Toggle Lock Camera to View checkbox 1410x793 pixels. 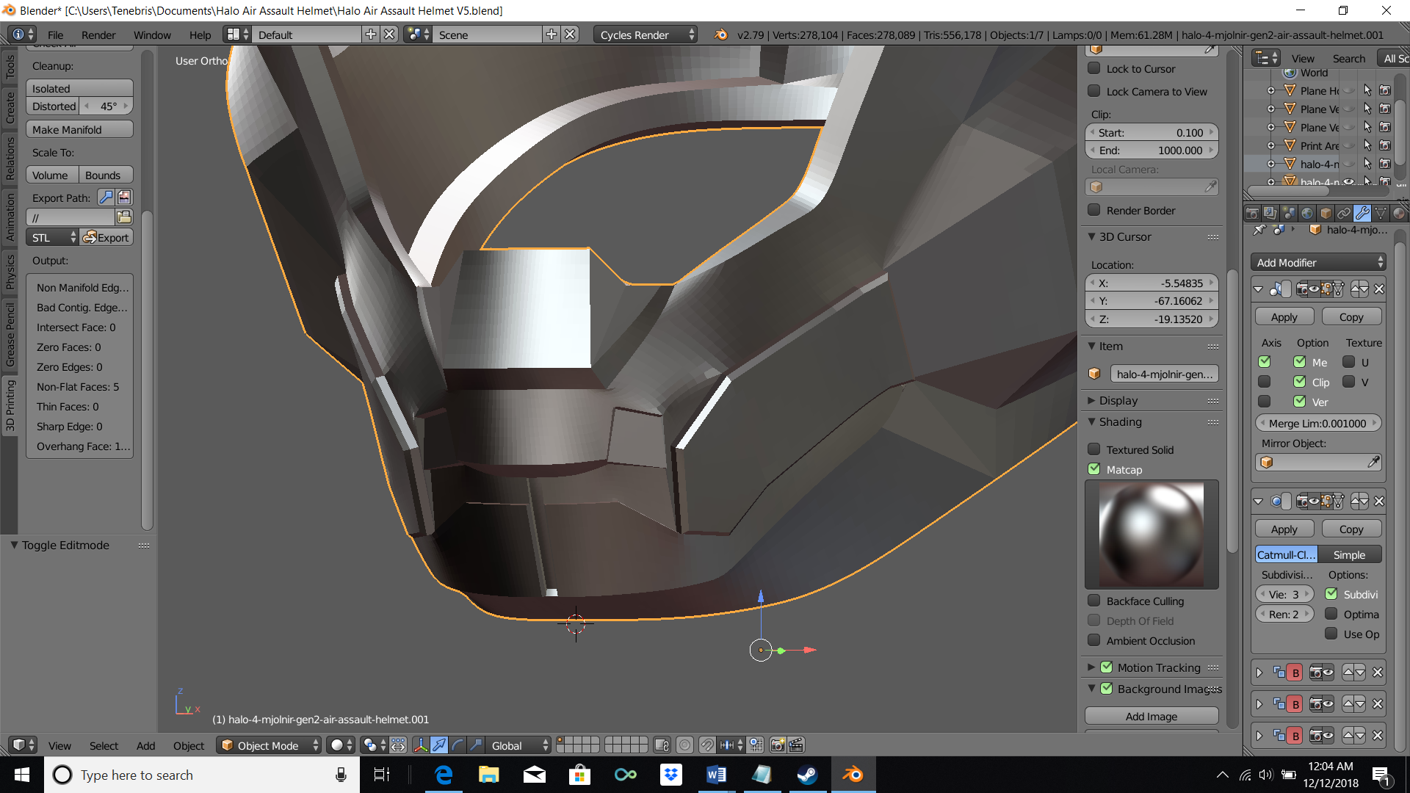(x=1093, y=91)
